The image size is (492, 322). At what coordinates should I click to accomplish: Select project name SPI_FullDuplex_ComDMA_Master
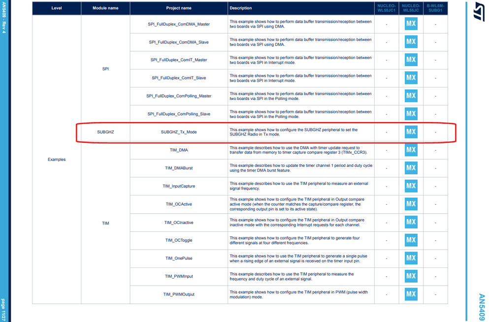(179, 24)
